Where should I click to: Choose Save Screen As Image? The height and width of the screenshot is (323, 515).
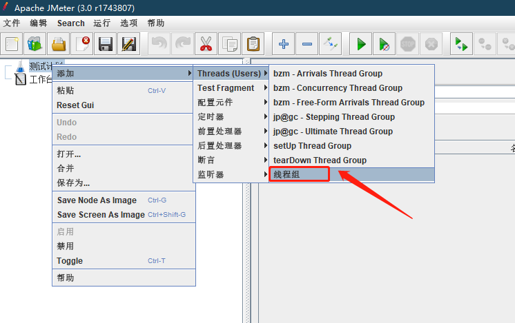pyautogui.click(x=124, y=215)
